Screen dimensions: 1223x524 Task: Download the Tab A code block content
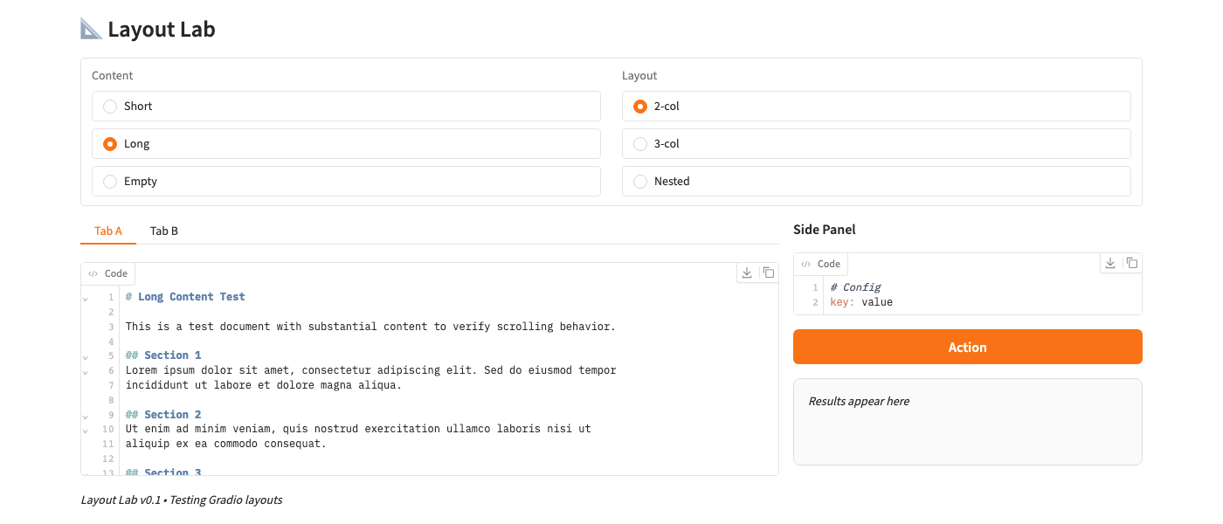(747, 273)
